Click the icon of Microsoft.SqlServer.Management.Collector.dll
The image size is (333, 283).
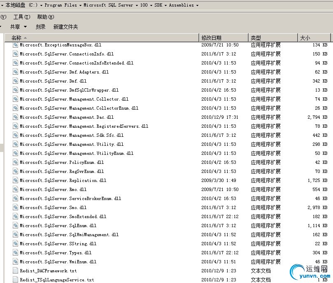tap(15, 99)
